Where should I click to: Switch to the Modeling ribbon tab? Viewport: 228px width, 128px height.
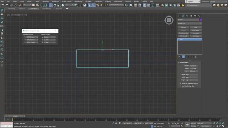point(11,9)
